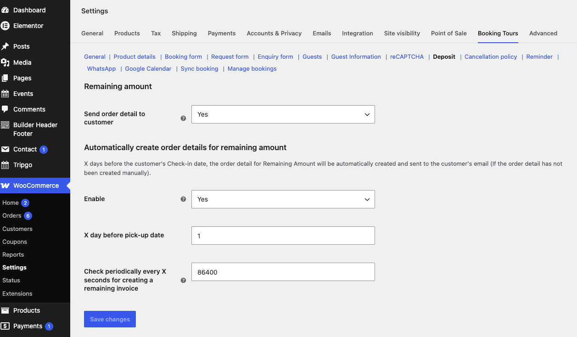Open Manage bookings section

point(252,68)
